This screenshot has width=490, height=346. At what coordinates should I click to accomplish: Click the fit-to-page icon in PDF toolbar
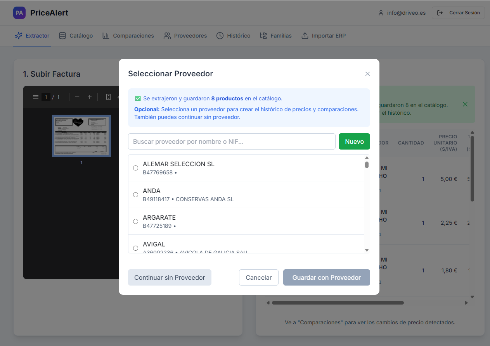[108, 97]
